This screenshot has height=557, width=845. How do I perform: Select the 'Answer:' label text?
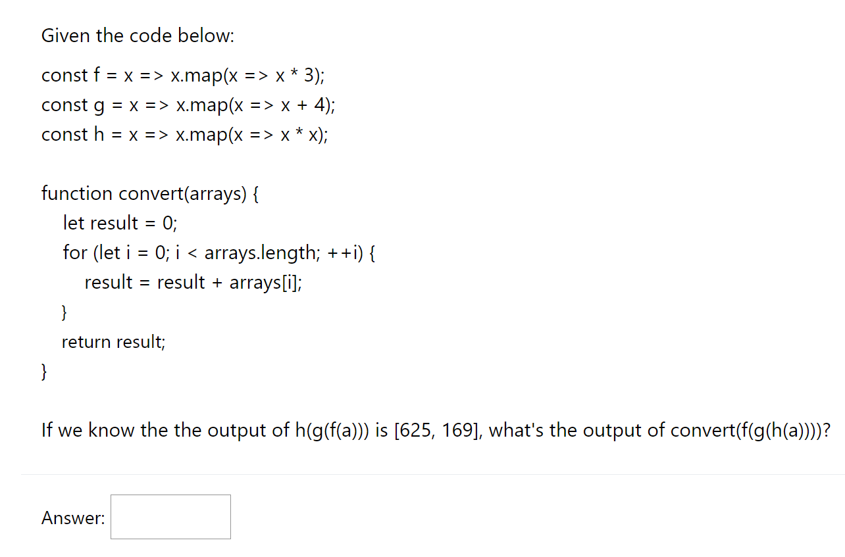(x=72, y=518)
